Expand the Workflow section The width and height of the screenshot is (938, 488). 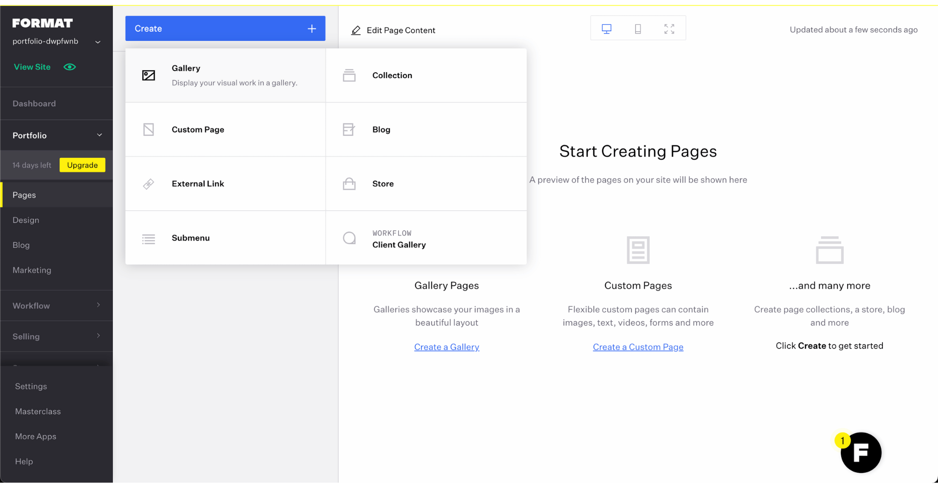(56, 305)
